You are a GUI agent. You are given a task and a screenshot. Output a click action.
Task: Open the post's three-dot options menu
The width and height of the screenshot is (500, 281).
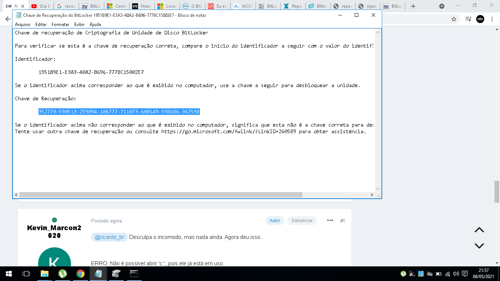point(330,220)
